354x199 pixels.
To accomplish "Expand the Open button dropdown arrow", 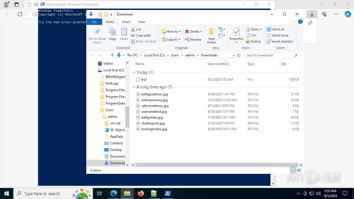I will pos(261,29).
